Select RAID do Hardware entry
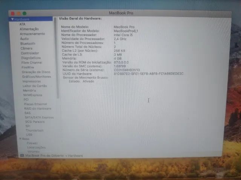The image size is (241, 180). pos(38,108)
